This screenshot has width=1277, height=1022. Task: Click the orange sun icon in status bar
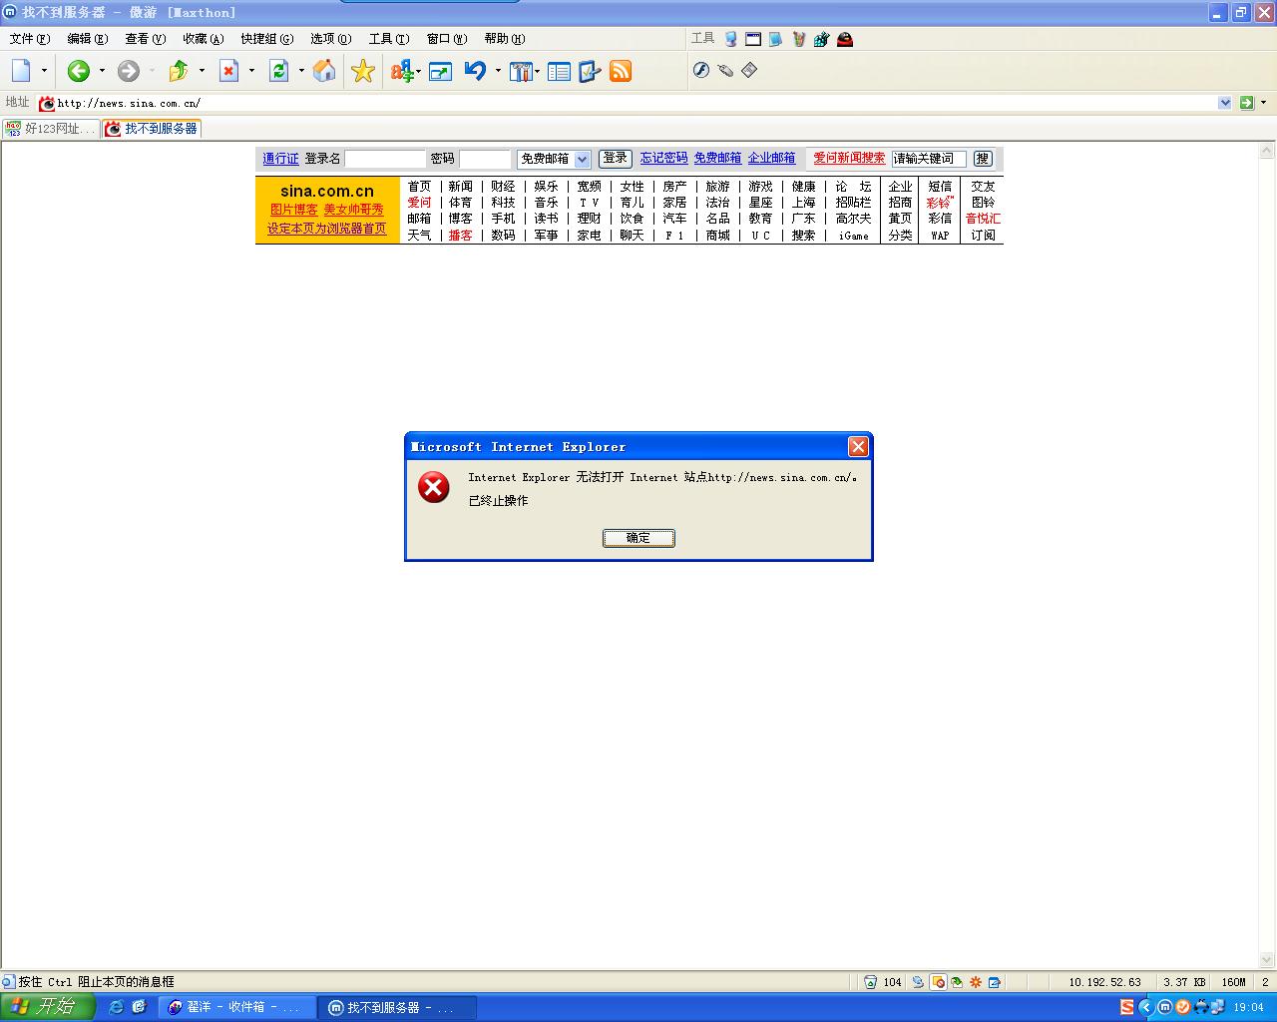976,982
